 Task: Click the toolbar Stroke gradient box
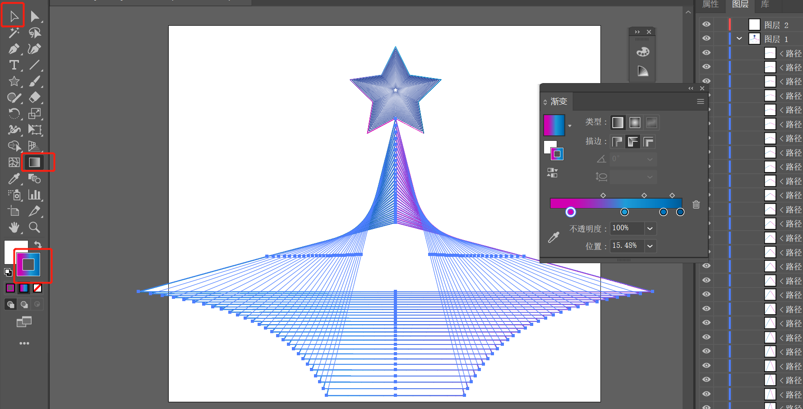[x=28, y=265]
